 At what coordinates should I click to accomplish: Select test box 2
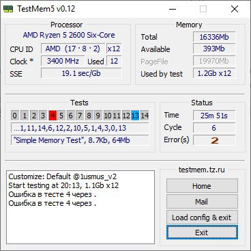pyautogui.click(x=33, y=116)
